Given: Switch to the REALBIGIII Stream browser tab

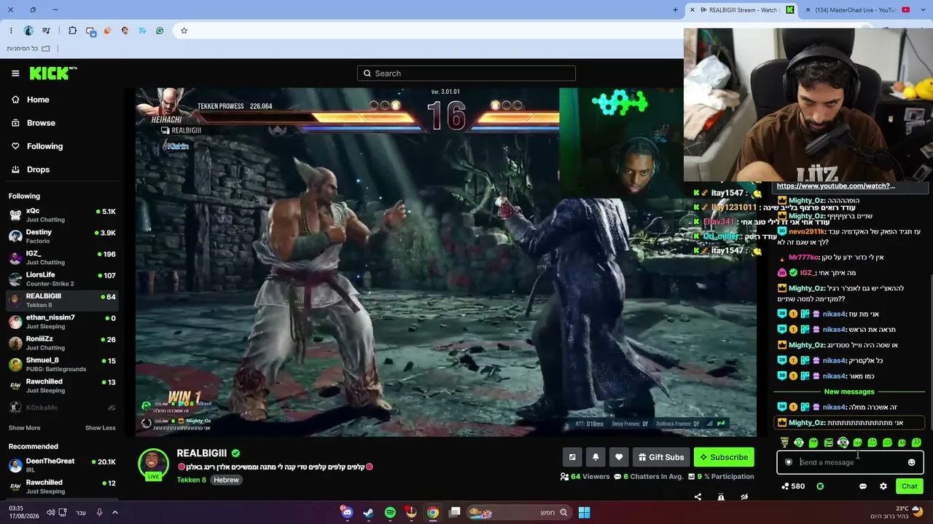Looking at the screenshot, I should click(741, 10).
